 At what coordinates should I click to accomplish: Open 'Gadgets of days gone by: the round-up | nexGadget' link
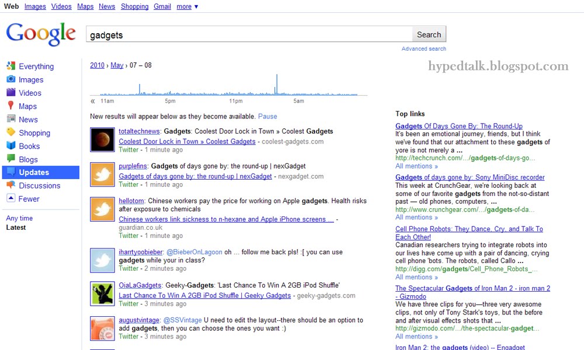point(195,176)
